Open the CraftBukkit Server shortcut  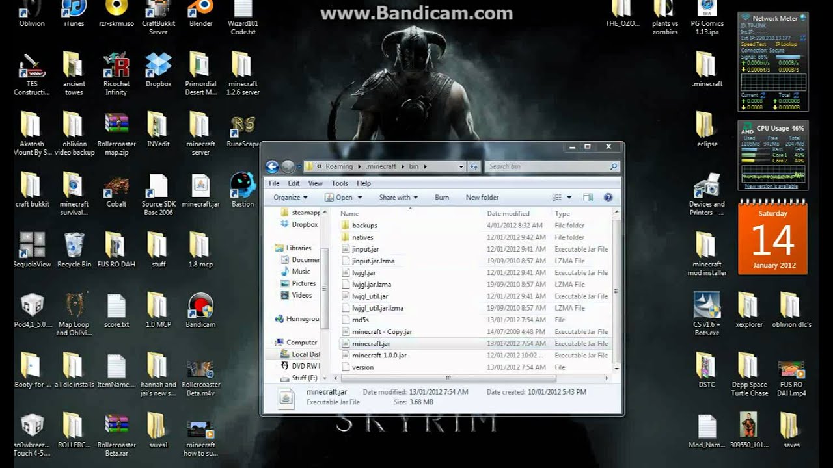[158, 18]
